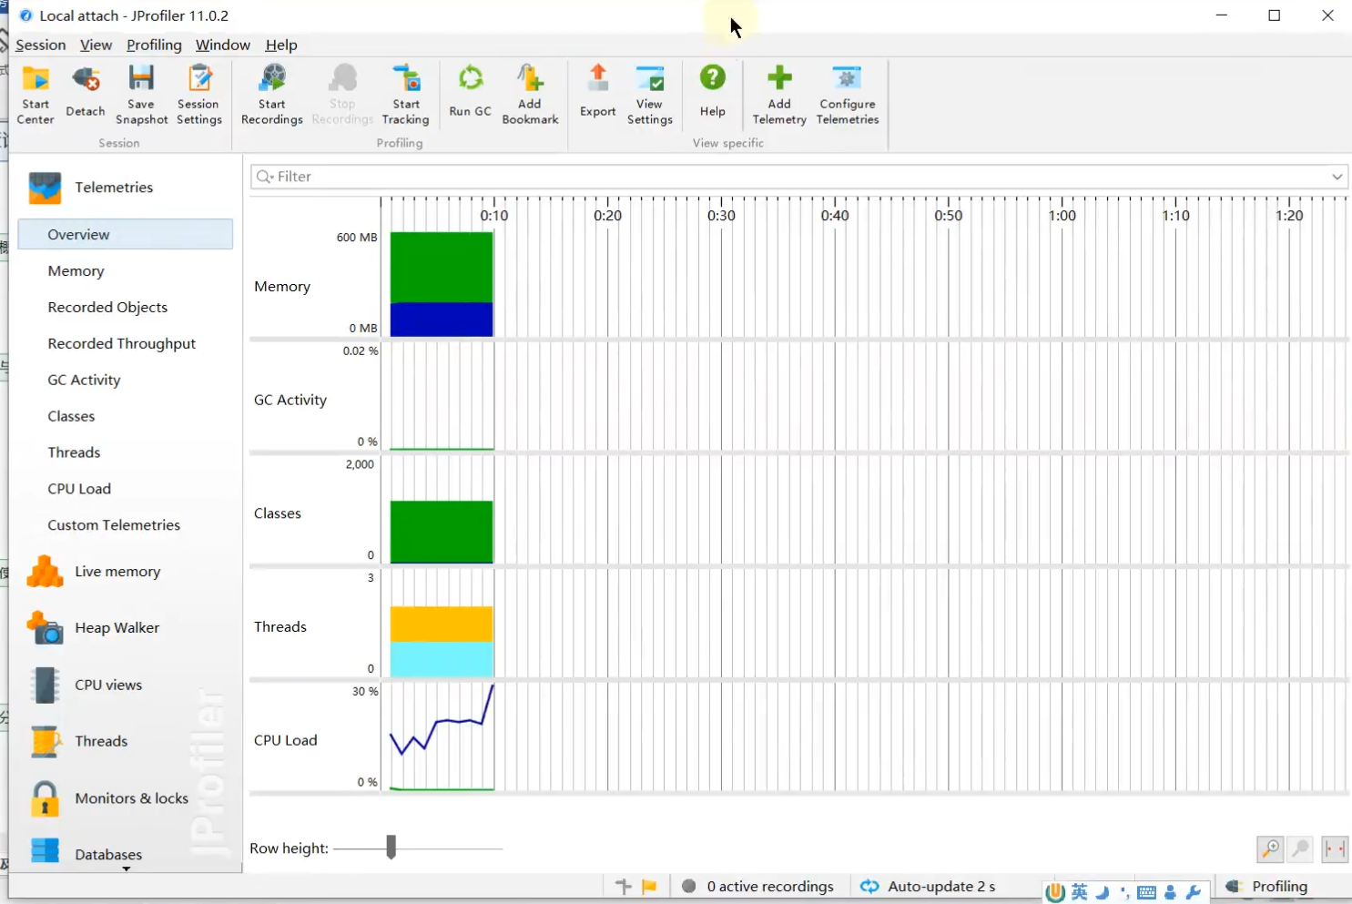Run garbage collection with Run GC

[470, 95]
